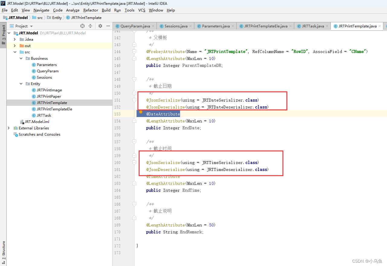Open the Build menu
The width and height of the screenshot is (387, 266).
click(x=106, y=10)
